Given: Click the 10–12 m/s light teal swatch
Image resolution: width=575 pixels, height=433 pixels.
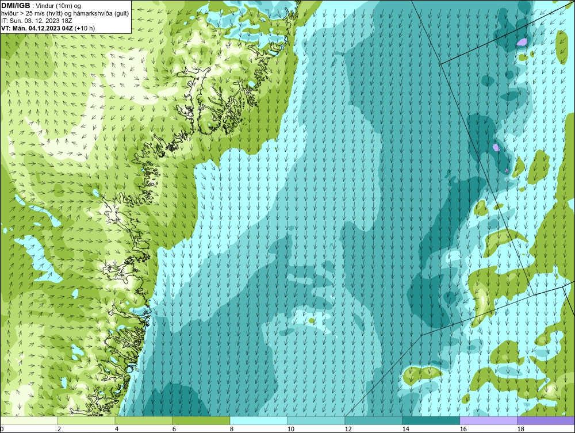Looking at the screenshot, I should click(316, 420).
